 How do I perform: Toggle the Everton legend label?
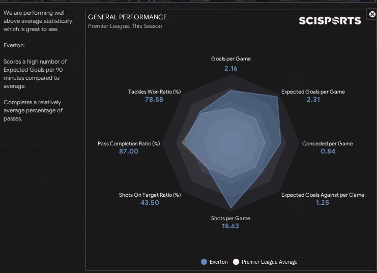point(219,262)
